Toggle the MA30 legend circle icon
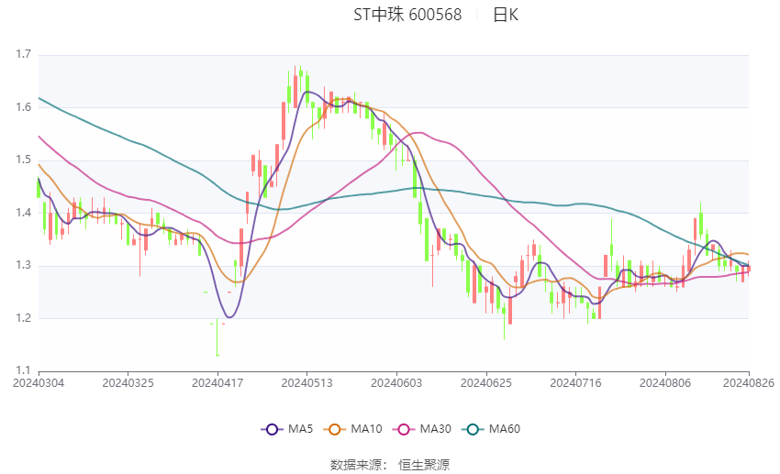Image resolution: width=780 pixels, height=474 pixels. pos(404,429)
